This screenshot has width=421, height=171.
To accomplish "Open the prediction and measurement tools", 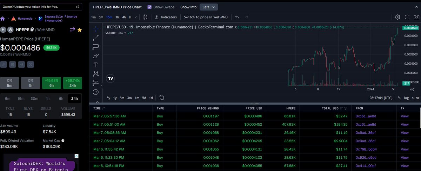I will pos(95,83).
